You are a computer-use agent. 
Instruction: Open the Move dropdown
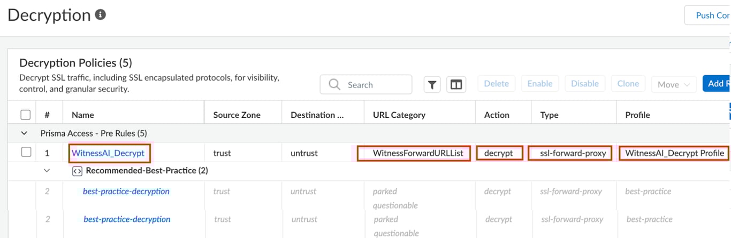pos(674,84)
